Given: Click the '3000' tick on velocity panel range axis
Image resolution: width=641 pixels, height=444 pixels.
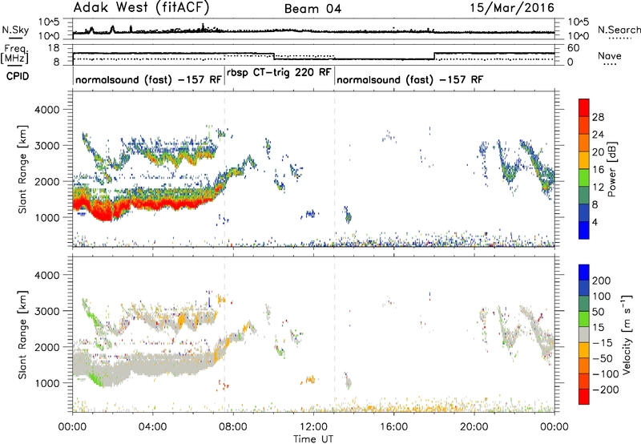Looking at the screenshot, I should coord(46,311).
